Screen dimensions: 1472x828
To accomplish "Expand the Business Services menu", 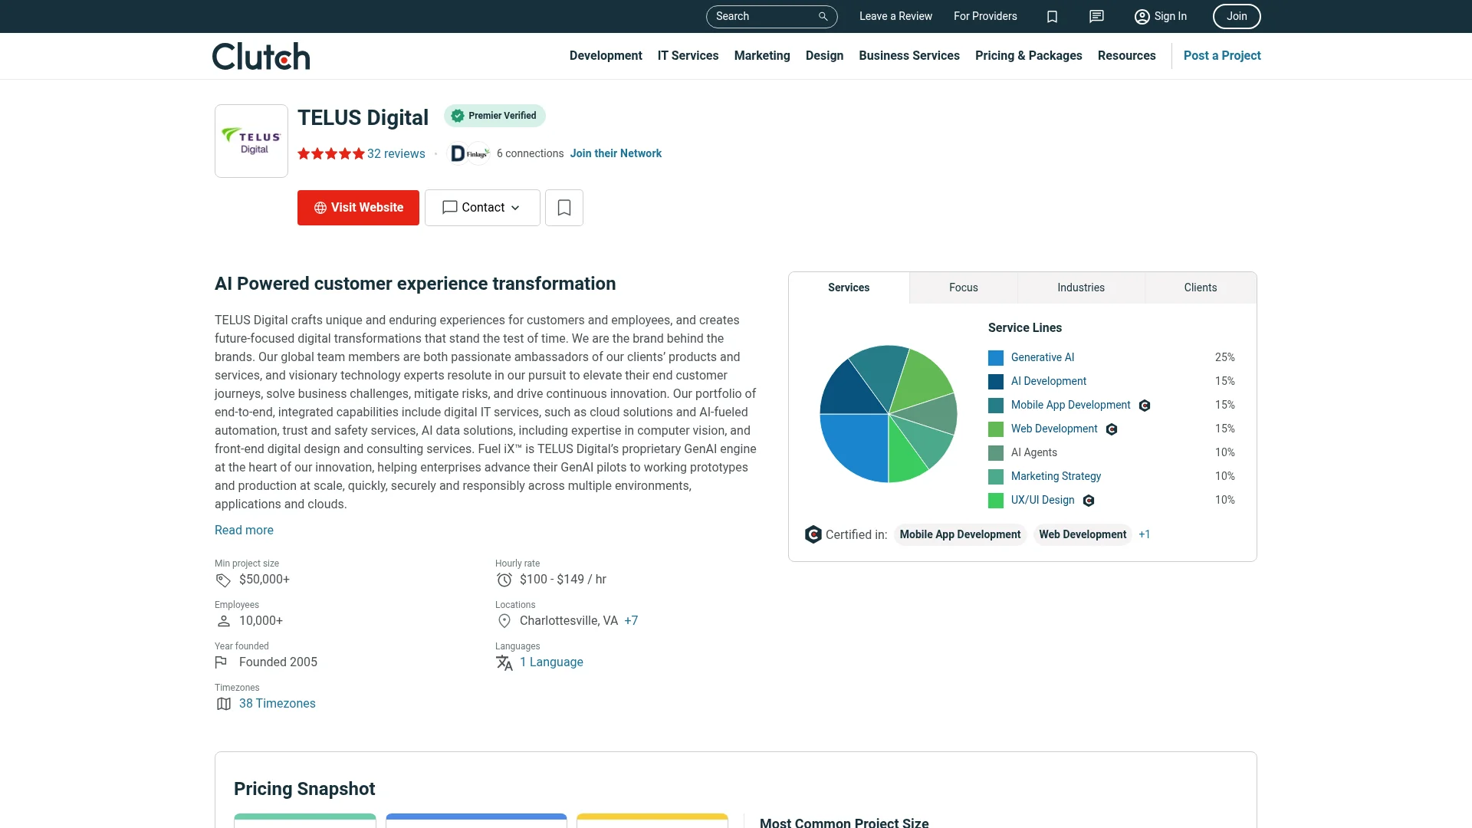I will pyautogui.click(x=909, y=56).
